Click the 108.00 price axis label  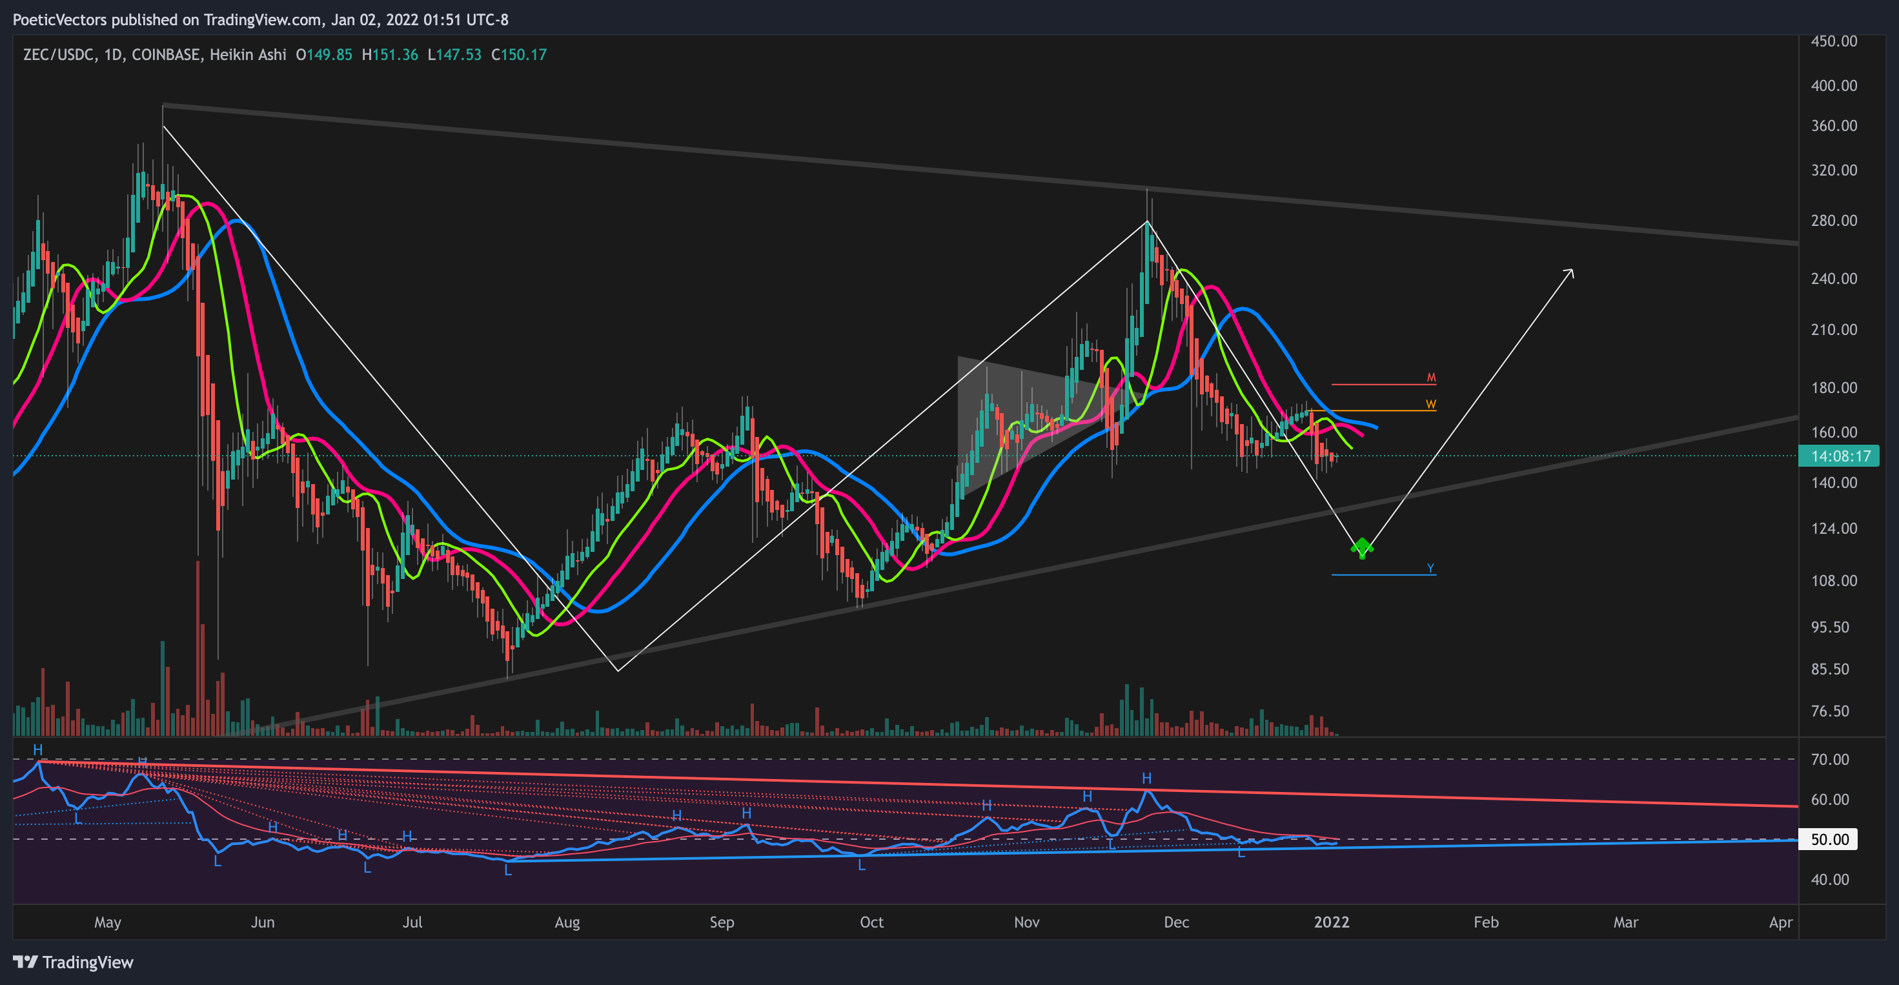pyautogui.click(x=1834, y=581)
